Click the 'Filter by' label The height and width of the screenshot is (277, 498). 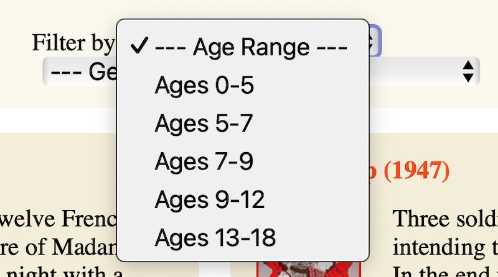coord(73,42)
